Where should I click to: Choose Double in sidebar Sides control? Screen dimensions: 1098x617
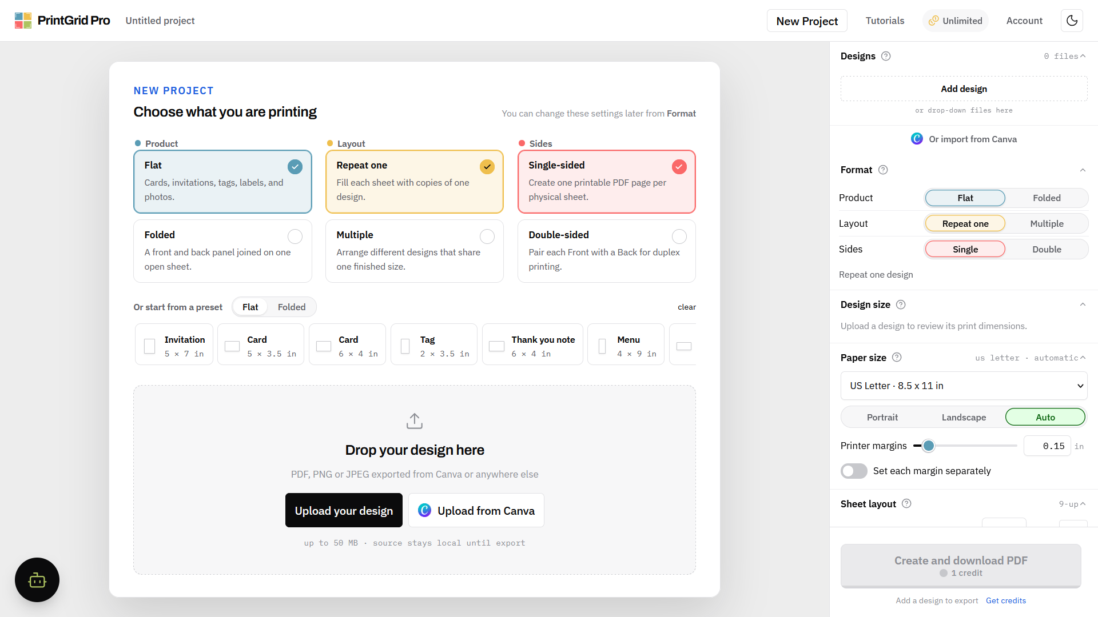[x=1047, y=249]
